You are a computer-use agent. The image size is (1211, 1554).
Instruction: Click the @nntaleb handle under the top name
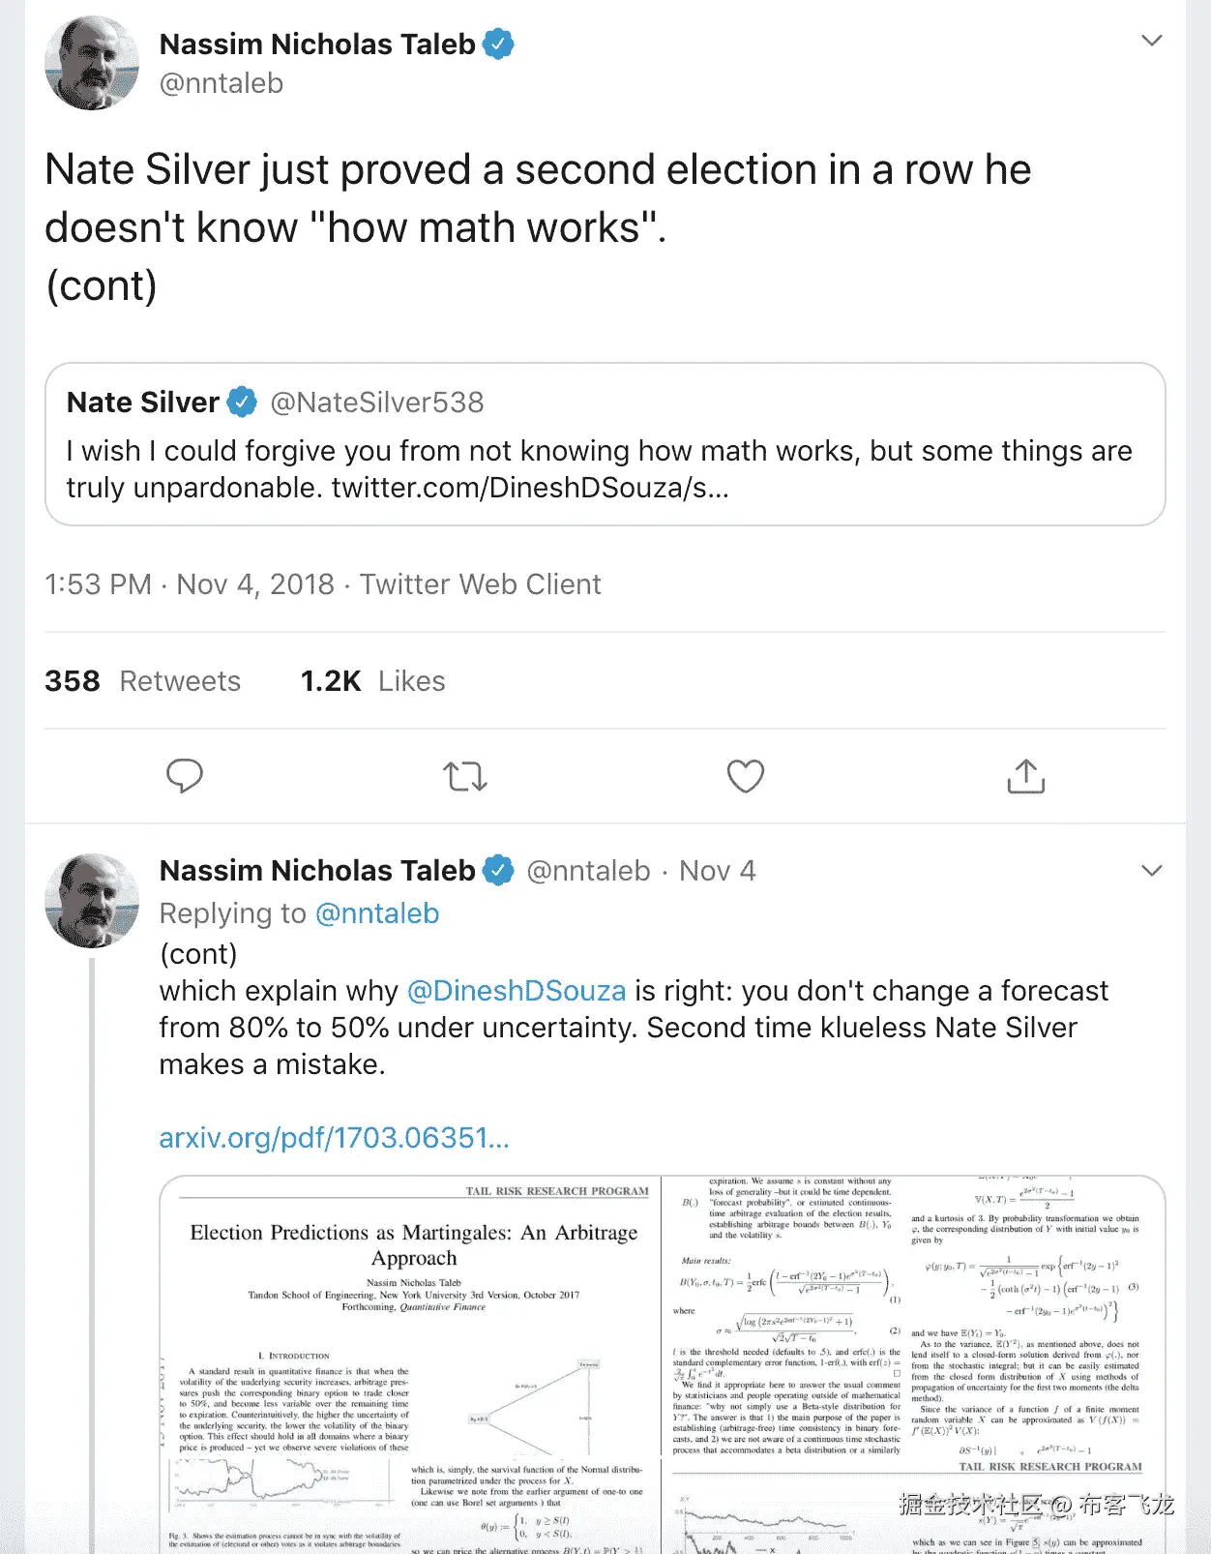coord(222,84)
